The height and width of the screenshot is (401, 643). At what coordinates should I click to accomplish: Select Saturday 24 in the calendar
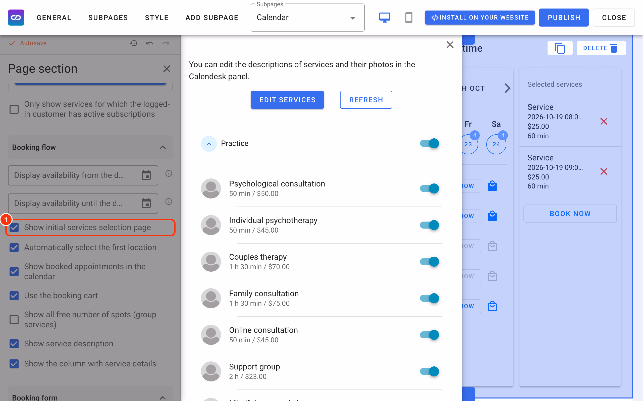click(x=496, y=144)
